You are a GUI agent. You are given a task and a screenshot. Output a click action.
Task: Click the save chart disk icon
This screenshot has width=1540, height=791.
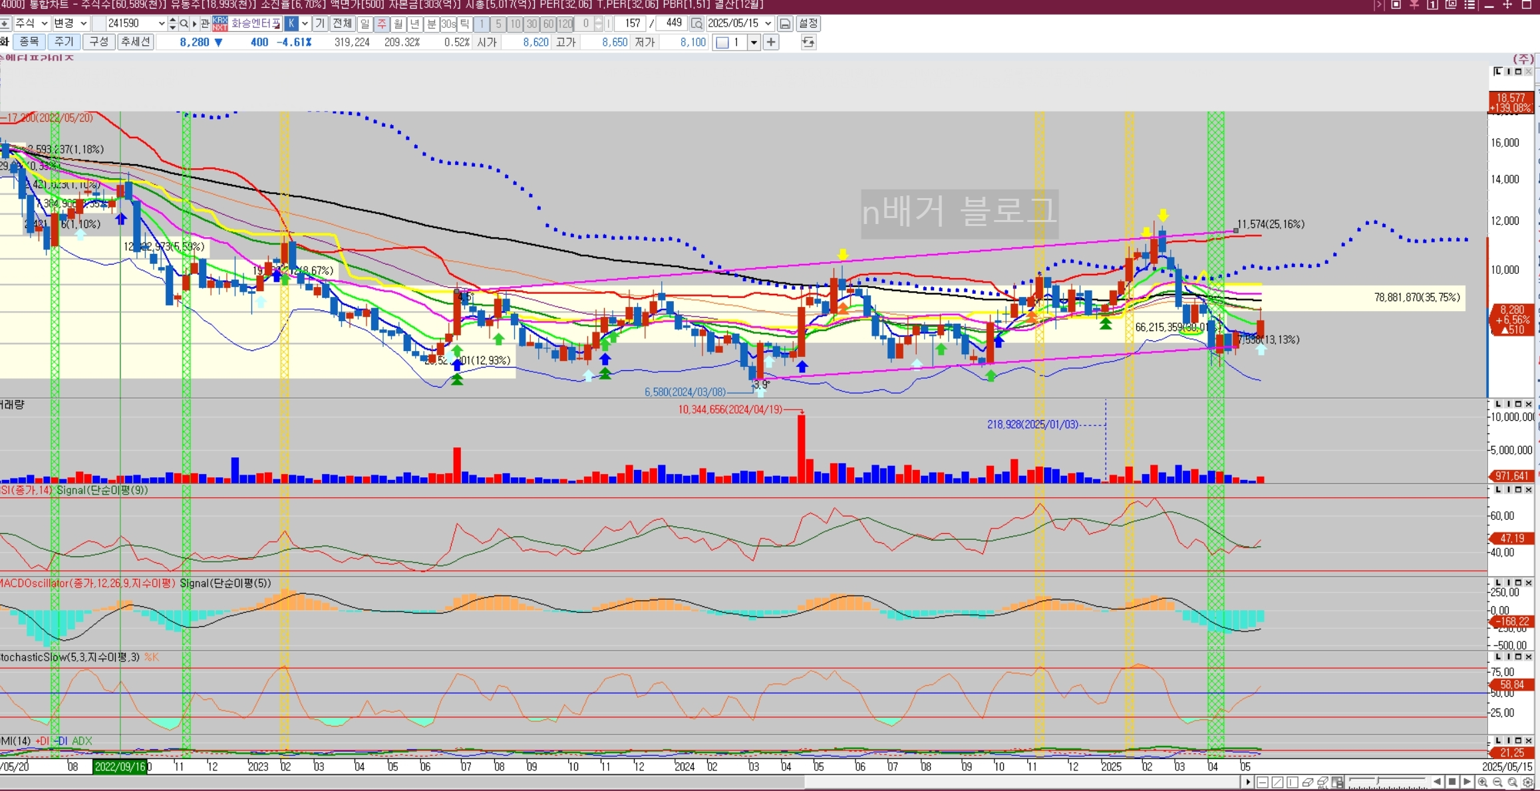785,23
